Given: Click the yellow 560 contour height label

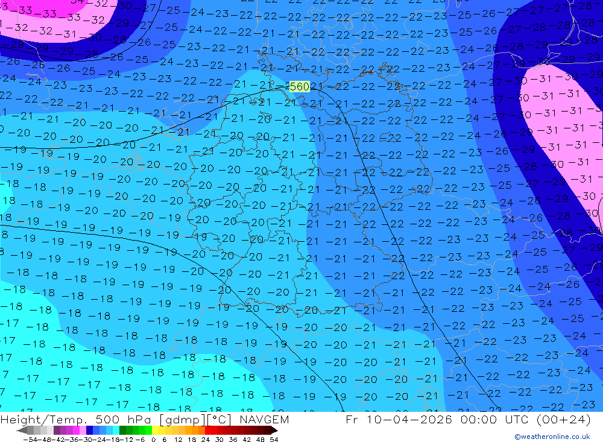Looking at the screenshot, I should 299,87.
